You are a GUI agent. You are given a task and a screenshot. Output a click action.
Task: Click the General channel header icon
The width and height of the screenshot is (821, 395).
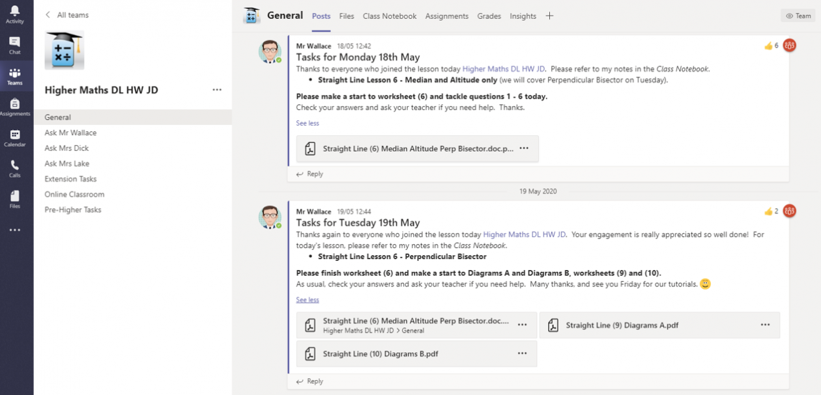252,16
